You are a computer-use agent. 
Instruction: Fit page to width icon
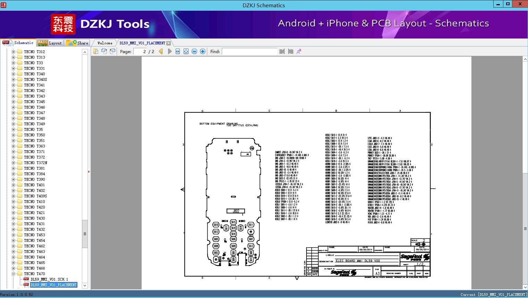click(x=178, y=51)
